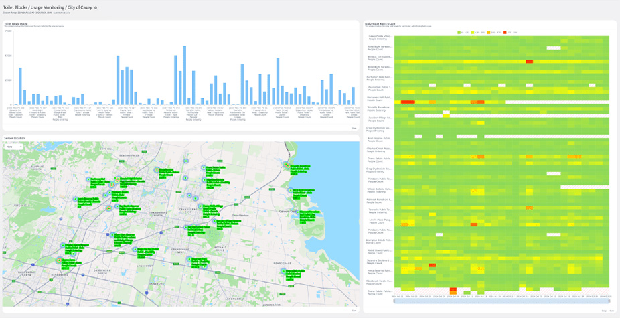Click the date range slider under heatmap

[x=501, y=301]
